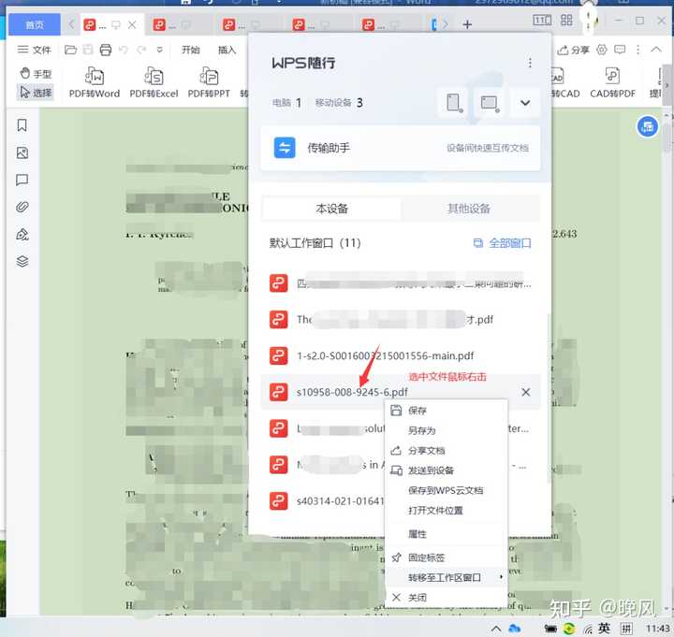Image resolution: width=674 pixels, height=637 pixels.
Task: Select 1-s2.0-S0016003215001556-main.pdf in list
Action: (401, 355)
